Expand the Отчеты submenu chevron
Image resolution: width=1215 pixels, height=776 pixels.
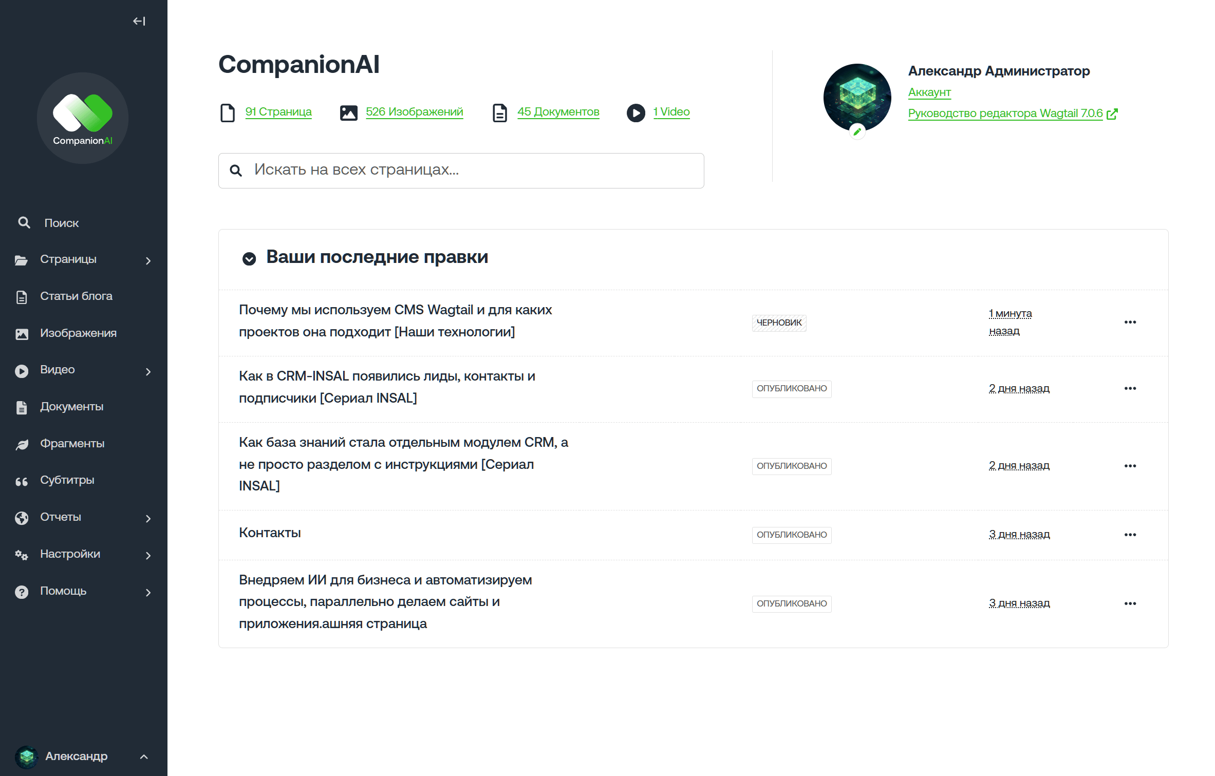[x=148, y=518]
